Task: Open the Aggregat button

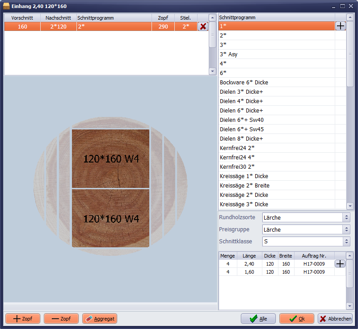Action: coord(100,319)
